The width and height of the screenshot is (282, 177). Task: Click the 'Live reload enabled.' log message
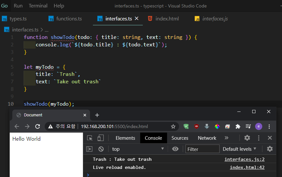pos(119,168)
